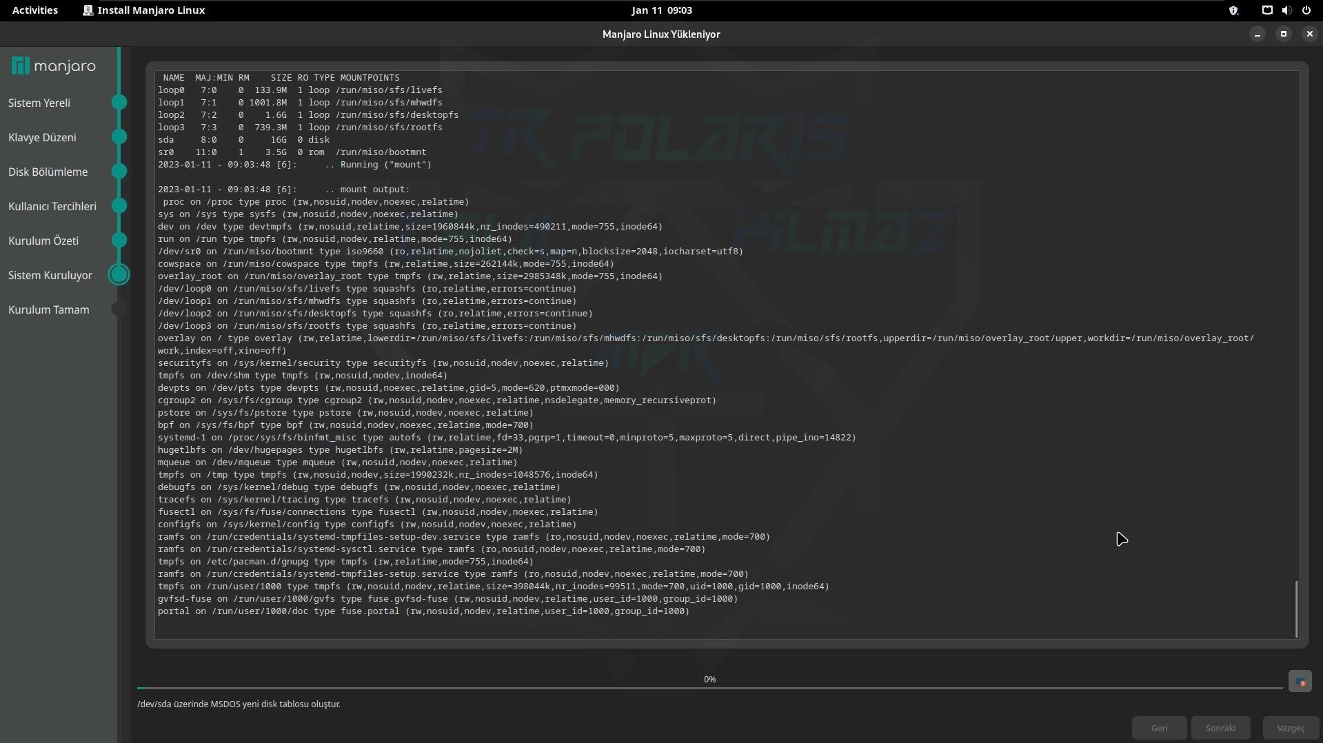
Task: Click the sr0 rom bootmnt row
Action: point(292,152)
